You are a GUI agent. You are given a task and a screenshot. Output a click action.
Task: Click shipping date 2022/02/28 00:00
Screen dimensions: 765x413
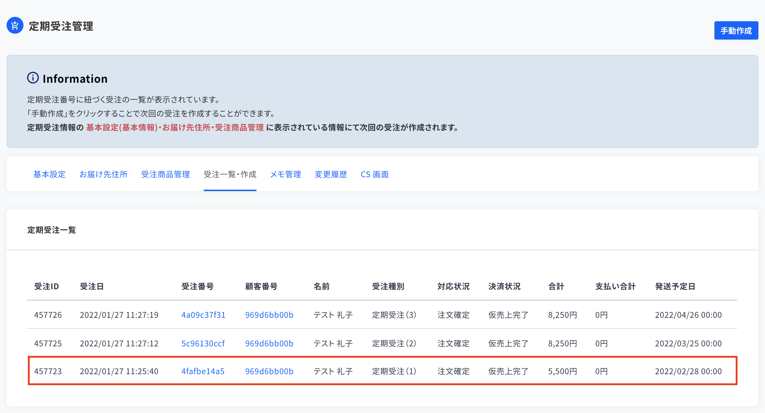tap(688, 371)
